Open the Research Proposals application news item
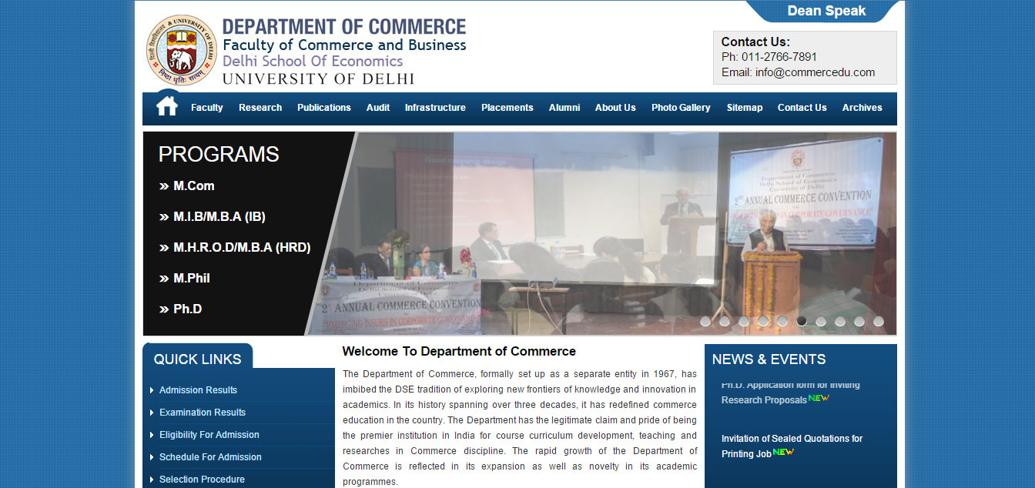The height and width of the screenshot is (488, 1035). [790, 393]
